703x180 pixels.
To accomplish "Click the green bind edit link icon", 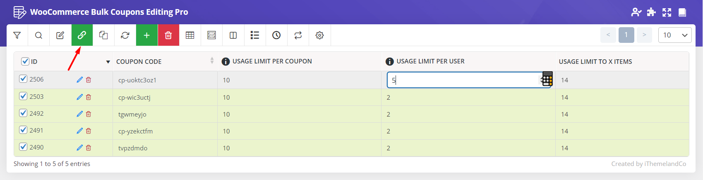I will [82, 35].
